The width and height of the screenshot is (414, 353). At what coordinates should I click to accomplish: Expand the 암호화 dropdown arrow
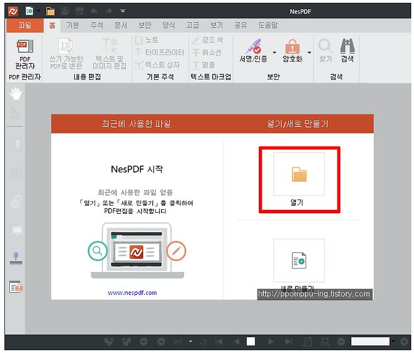coord(309,52)
